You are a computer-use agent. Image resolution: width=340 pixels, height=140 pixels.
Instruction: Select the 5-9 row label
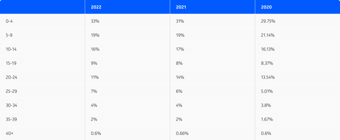point(9,35)
